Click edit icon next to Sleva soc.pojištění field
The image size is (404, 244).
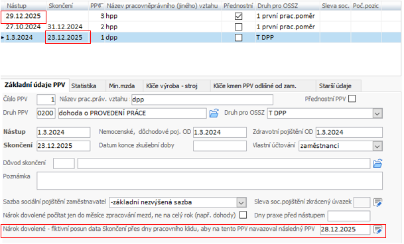(x=377, y=202)
